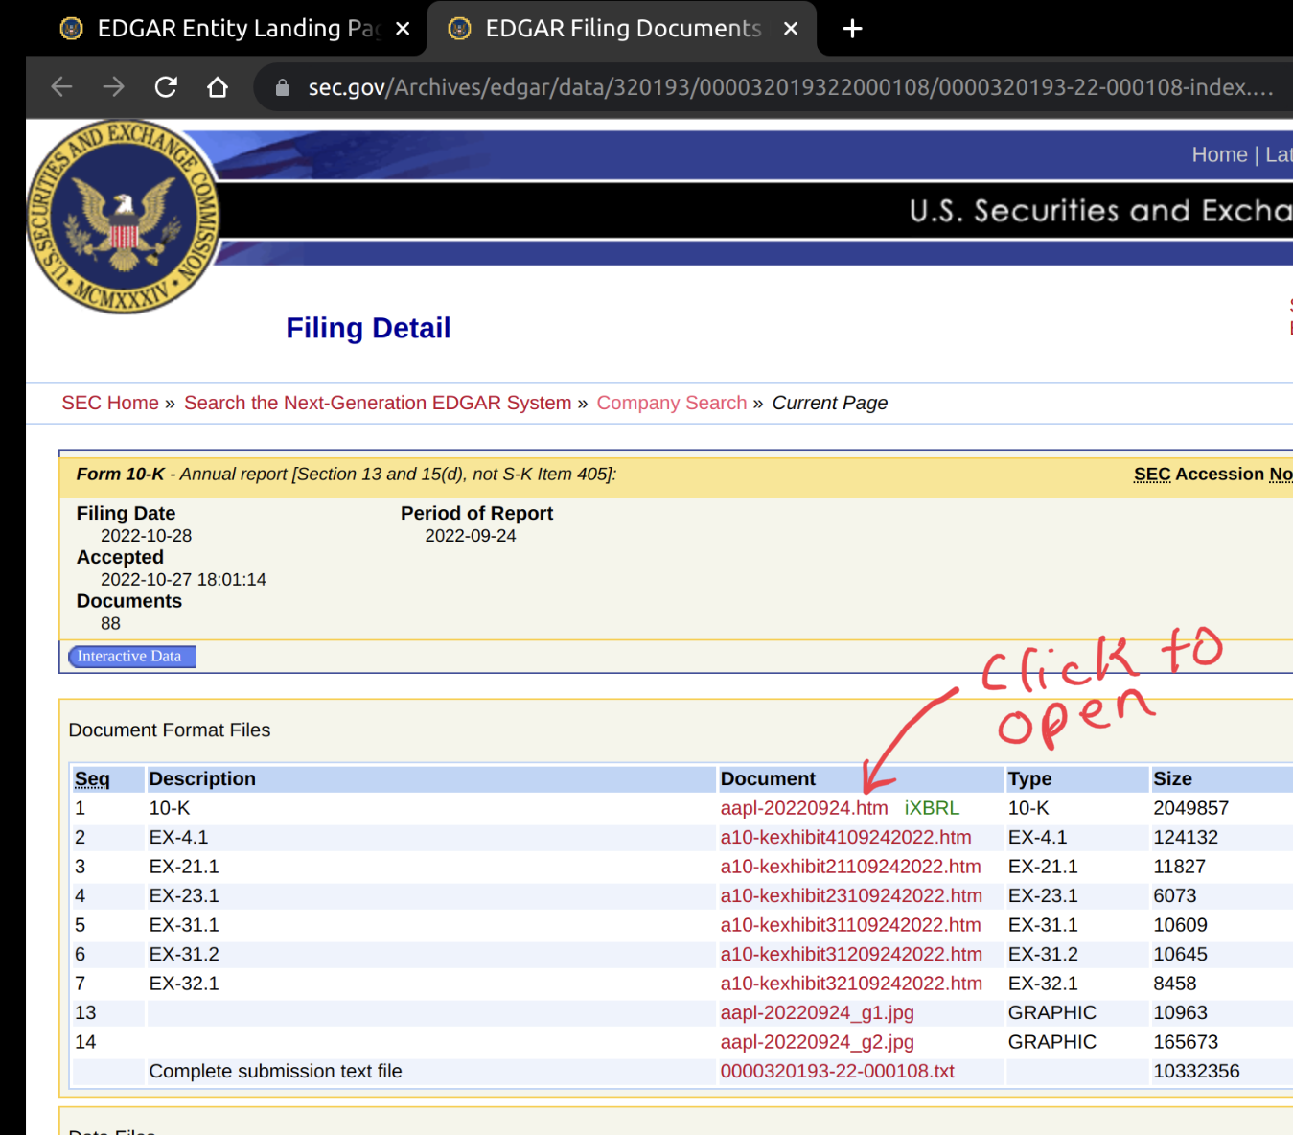Open a10-kexhibit32109242022.htm exhibit

851,984
